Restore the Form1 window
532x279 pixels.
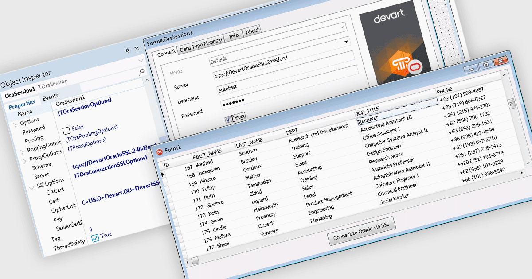pos(486,64)
